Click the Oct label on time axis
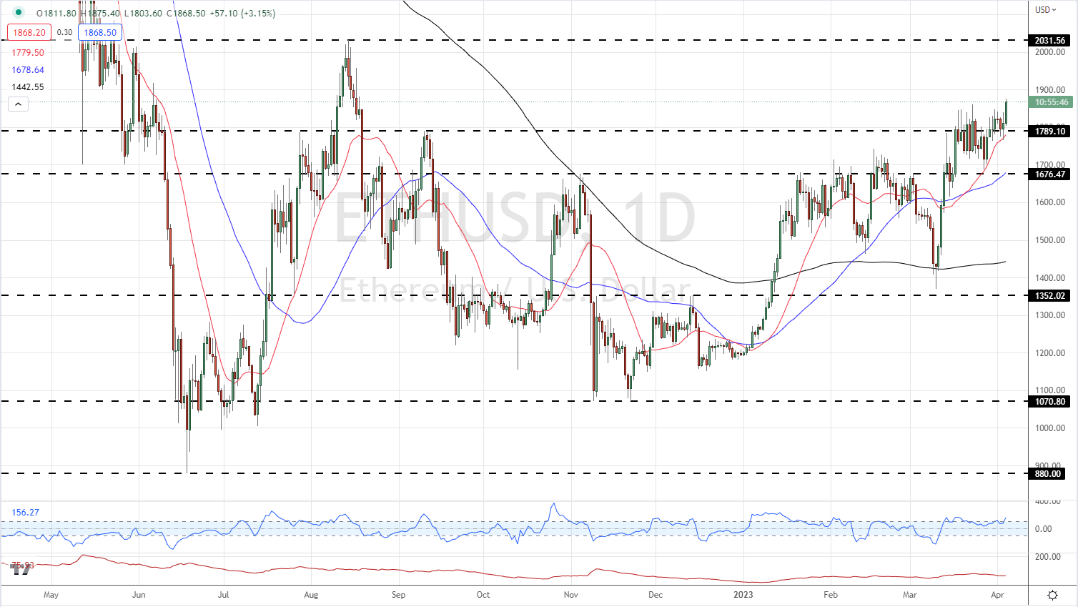 pos(483,594)
